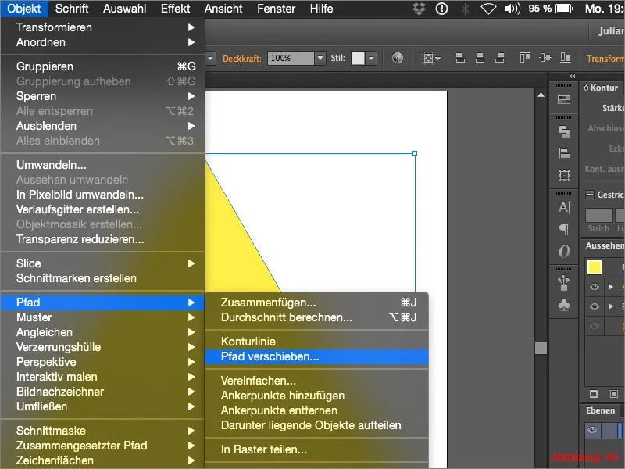This screenshot has width=625, height=469.
Task: Align objects to horizontal center
Action: click(x=480, y=58)
